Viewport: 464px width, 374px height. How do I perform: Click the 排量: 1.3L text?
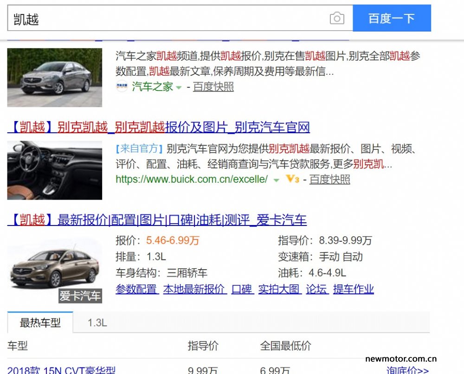141,257
